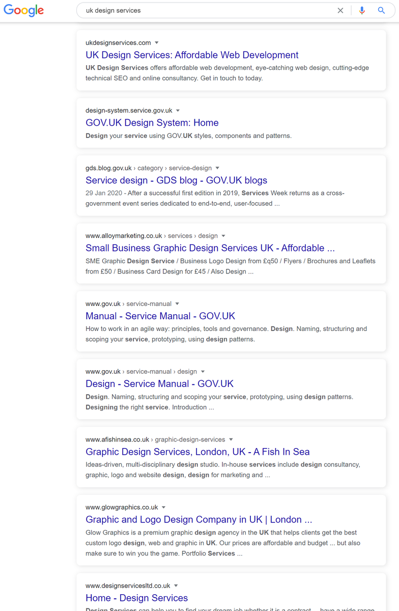The width and height of the screenshot is (399, 611).
Task: Click the Google logo
Action: coord(24,10)
